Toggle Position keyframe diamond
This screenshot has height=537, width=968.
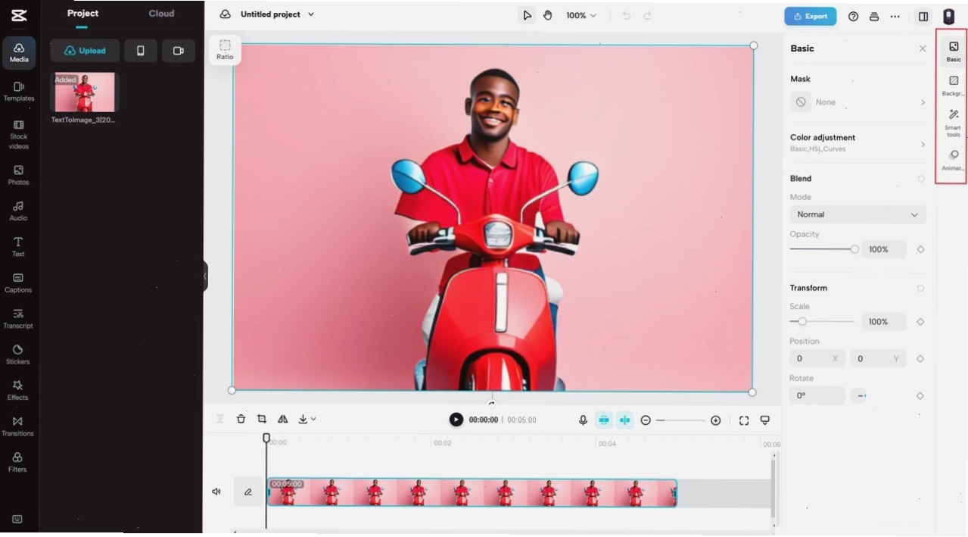point(920,359)
